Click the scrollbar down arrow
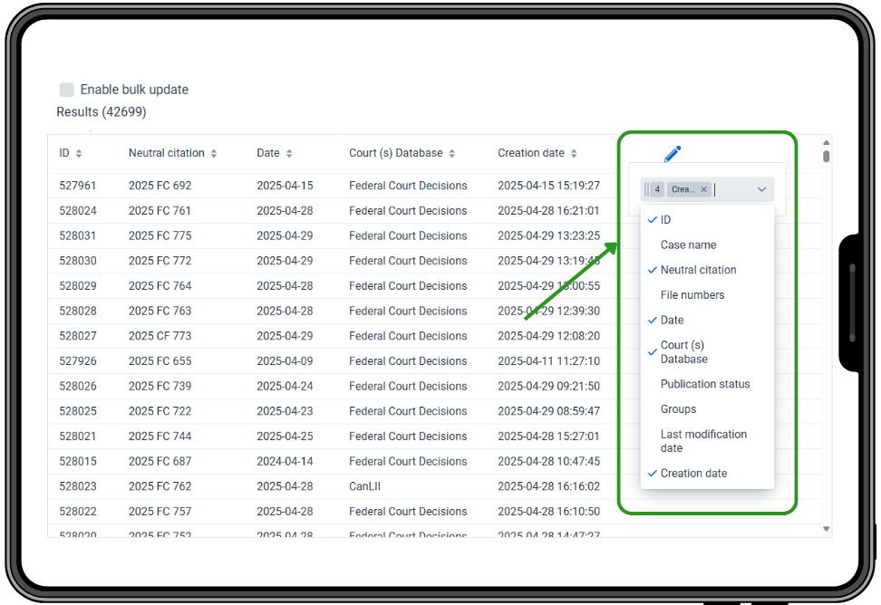 coord(826,529)
